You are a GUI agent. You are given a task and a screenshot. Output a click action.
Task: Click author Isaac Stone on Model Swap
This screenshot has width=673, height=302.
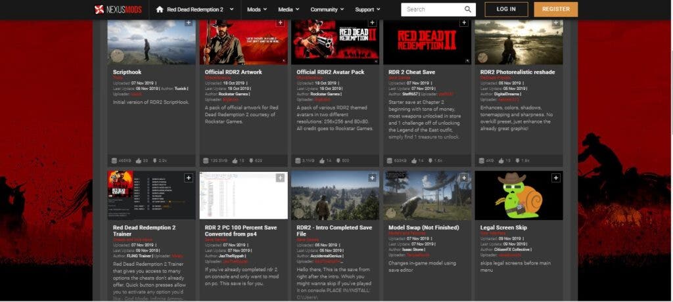pyautogui.click(x=414, y=249)
